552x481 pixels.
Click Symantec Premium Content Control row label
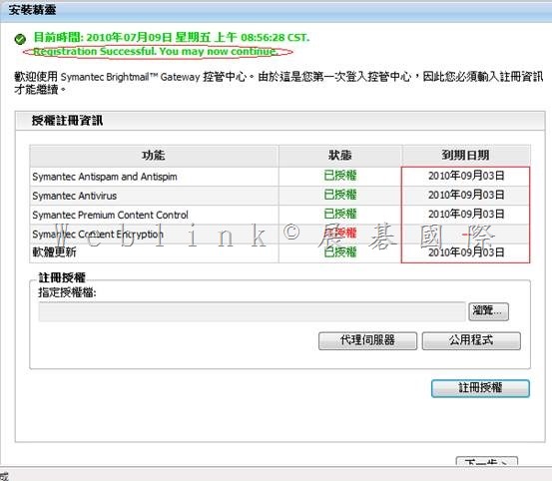click(110, 215)
